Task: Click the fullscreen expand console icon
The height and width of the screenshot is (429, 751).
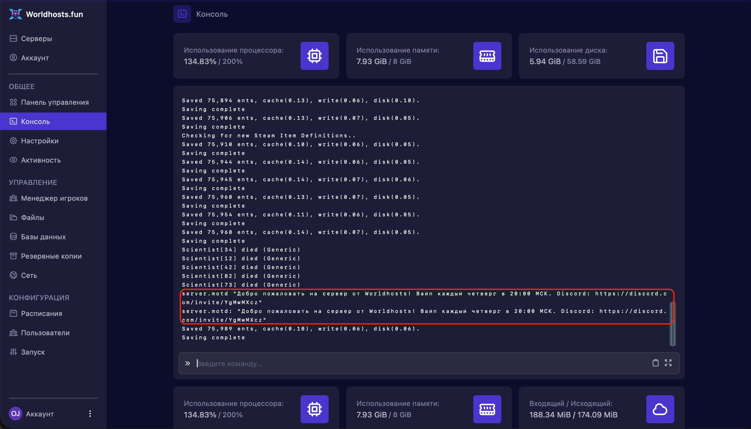Action: point(668,363)
